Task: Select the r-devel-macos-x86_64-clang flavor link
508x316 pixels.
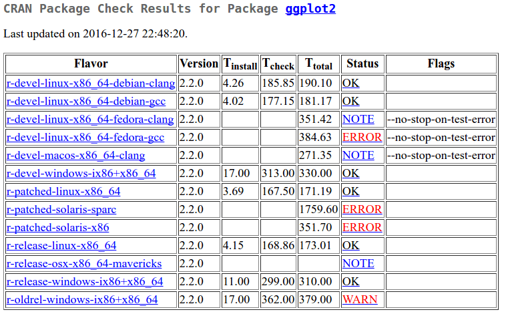Action: (75, 156)
